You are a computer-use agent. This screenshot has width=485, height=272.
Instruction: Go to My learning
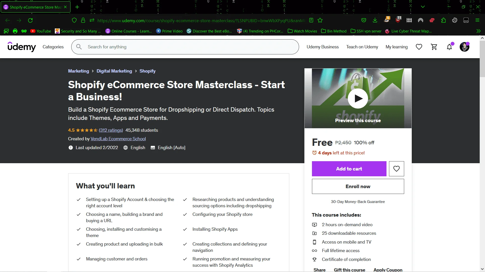pyautogui.click(x=397, y=47)
